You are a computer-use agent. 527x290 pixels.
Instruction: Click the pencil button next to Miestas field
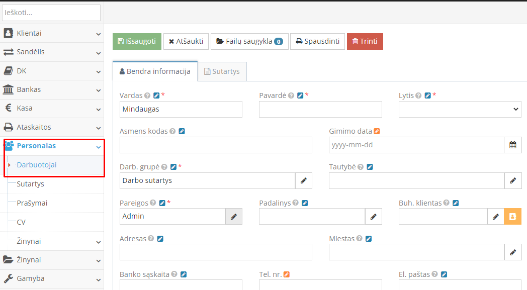[512, 252]
